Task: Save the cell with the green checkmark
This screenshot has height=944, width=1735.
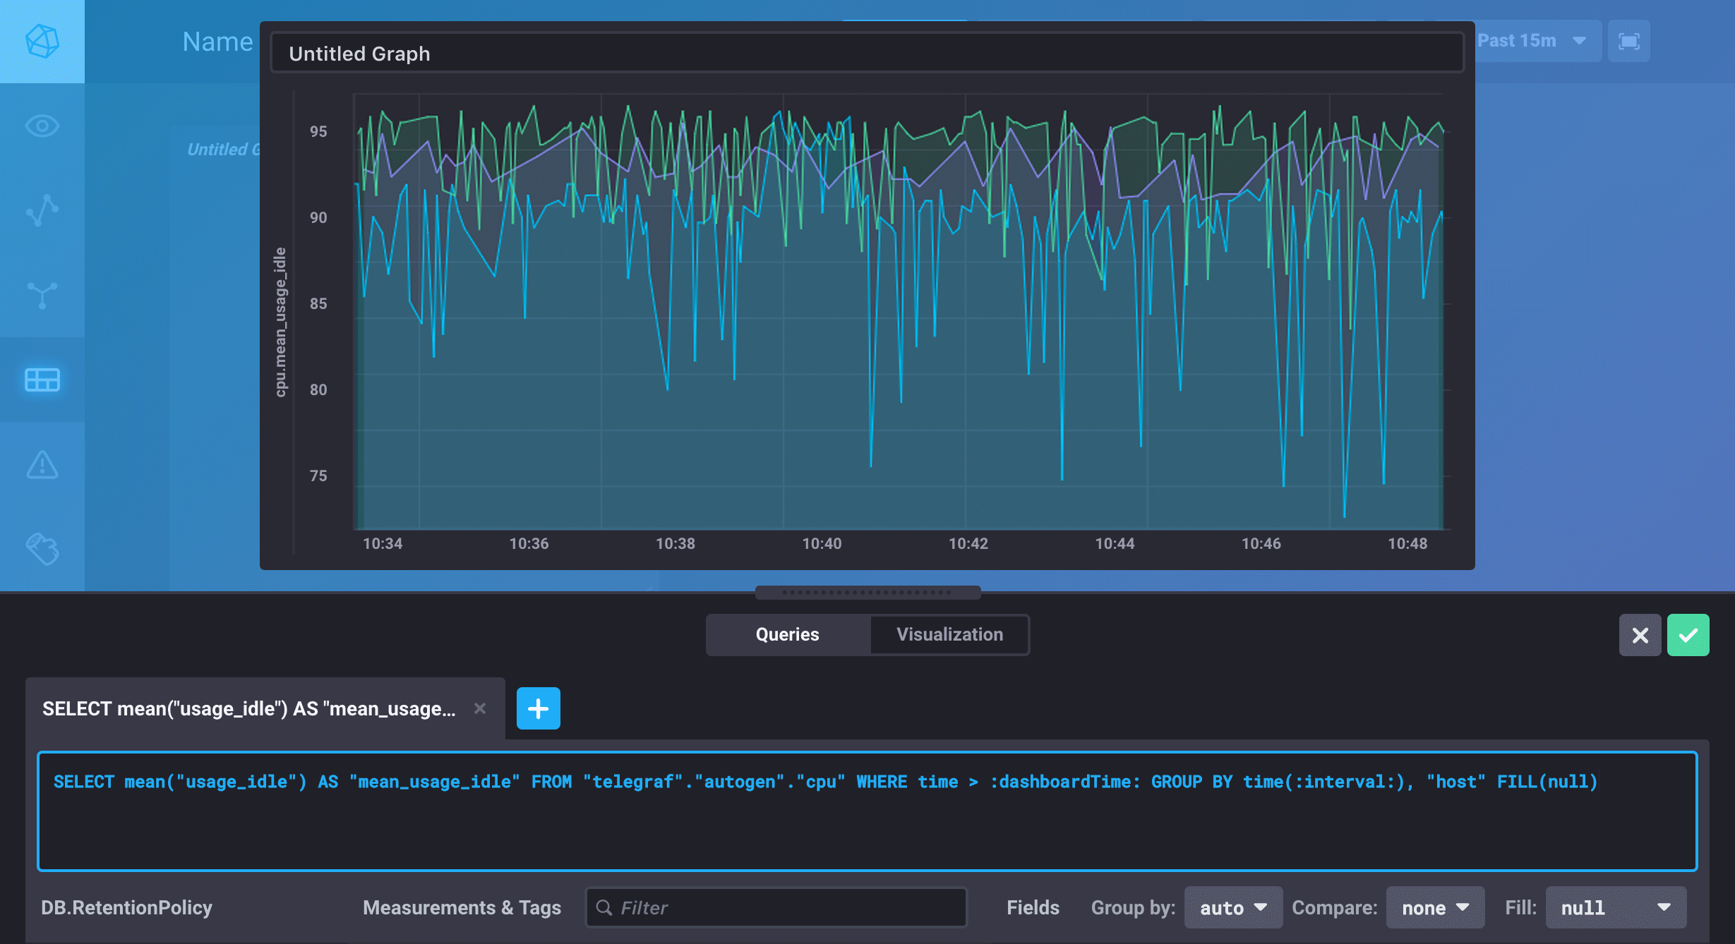Action: [1688, 635]
